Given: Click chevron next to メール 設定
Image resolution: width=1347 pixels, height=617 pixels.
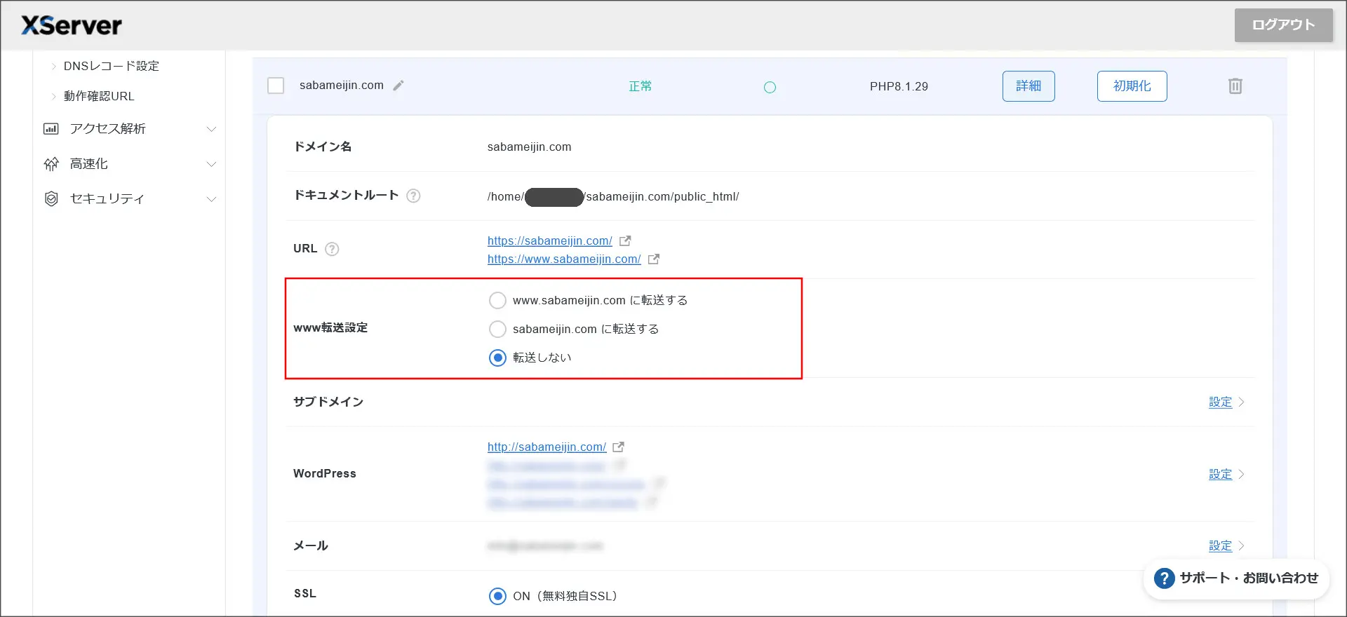Looking at the screenshot, I should (x=1241, y=545).
